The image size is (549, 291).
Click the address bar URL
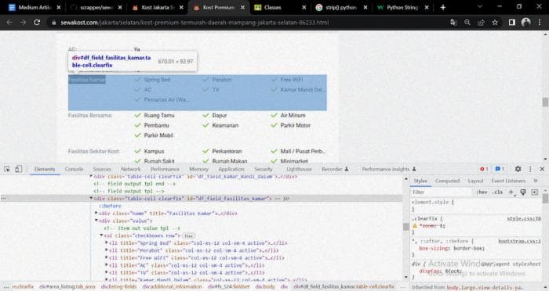pos(195,23)
